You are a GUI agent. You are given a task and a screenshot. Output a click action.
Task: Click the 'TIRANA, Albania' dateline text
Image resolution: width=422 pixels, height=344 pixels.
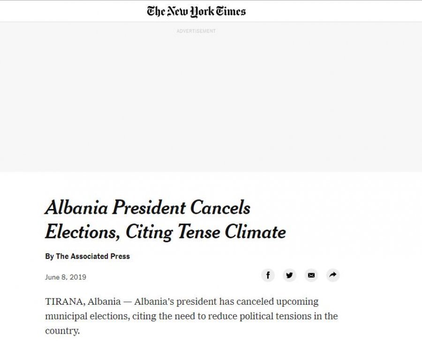[83, 301]
